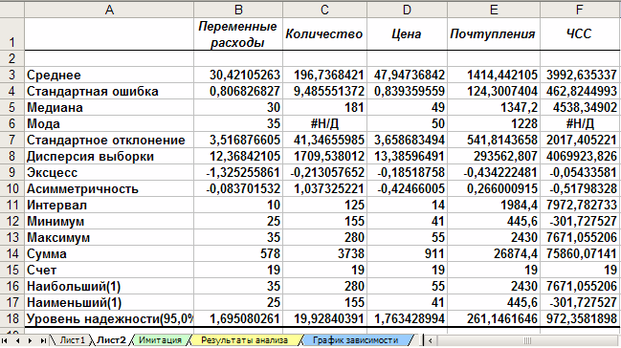Select cell with value 75860,07141
This screenshot has width=621, height=348.
pos(580,253)
